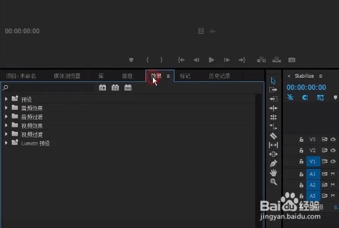Filter by accelerated effects icon
The height and width of the screenshot is (228, 339).
[x=102, y=88]
